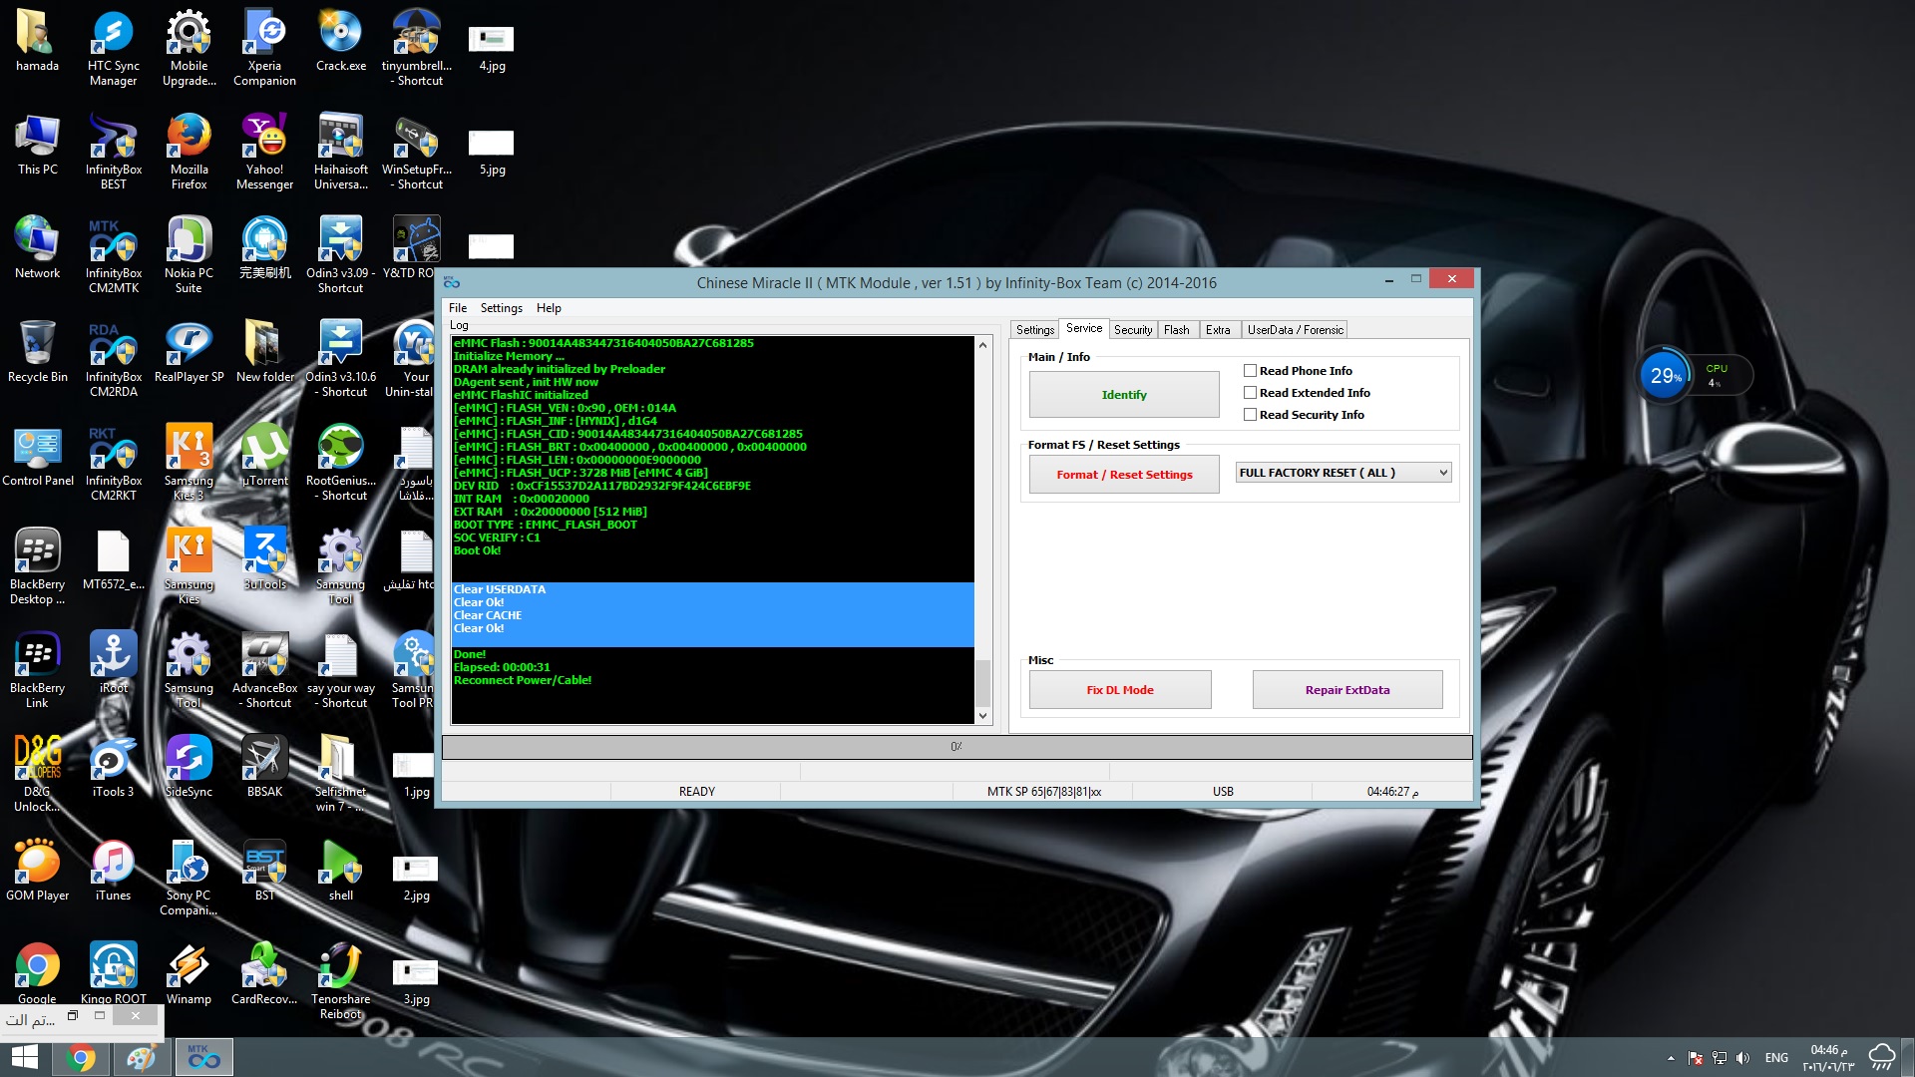Click the log scrollbar up arrow
This screenshot has height=1077, width=1915.
tap(982, 345)
